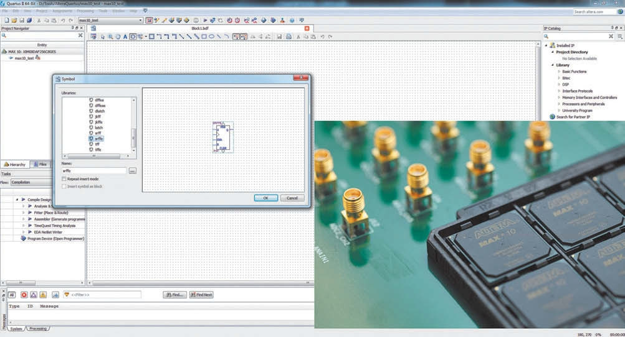Switch to the Files tab
The height and width of the screenshot is (337, 625).
[x=40, y=164]
